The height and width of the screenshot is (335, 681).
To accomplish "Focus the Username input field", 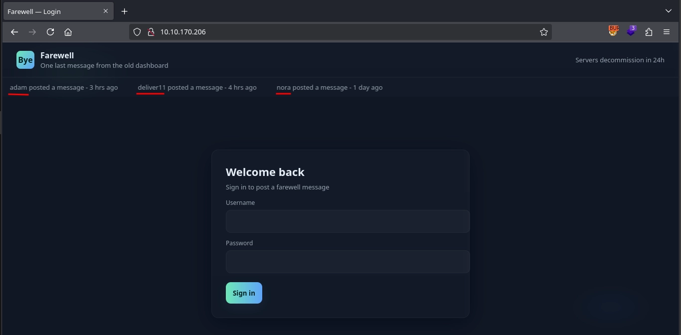I will 347,221.
